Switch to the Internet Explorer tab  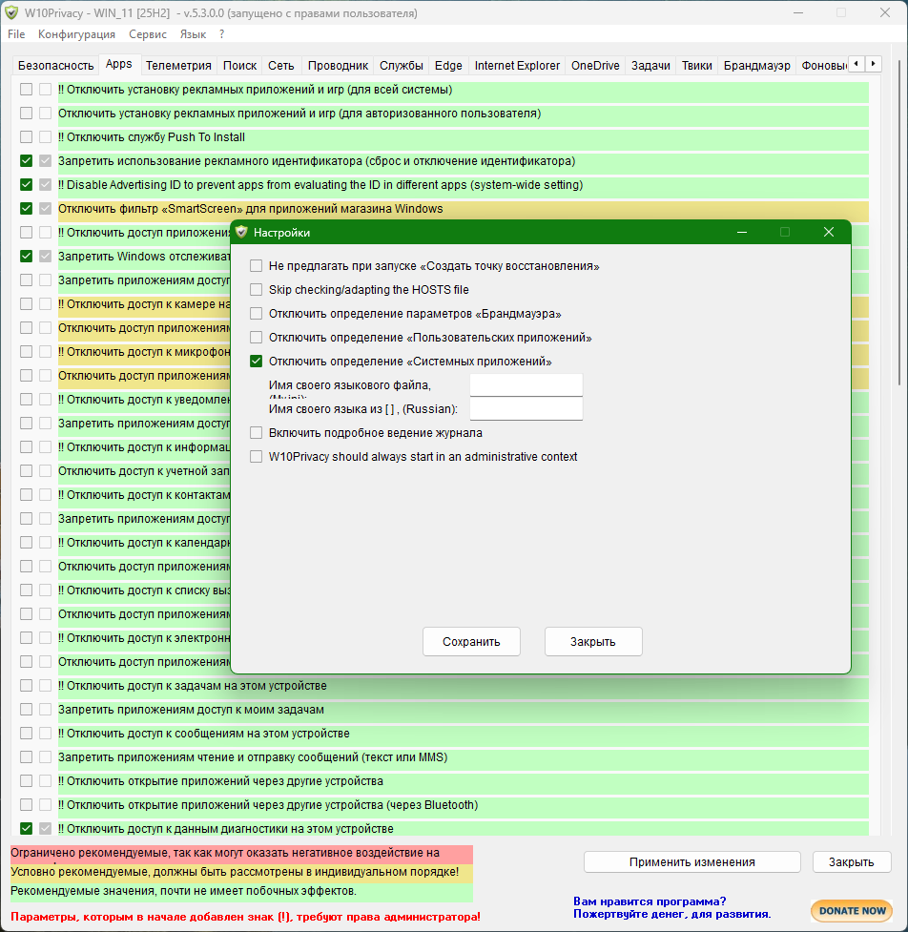[517, 66]
